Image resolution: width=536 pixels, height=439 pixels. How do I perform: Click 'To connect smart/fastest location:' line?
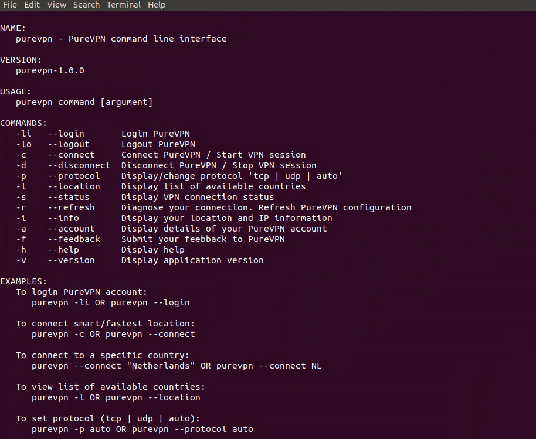coord(106,324)
